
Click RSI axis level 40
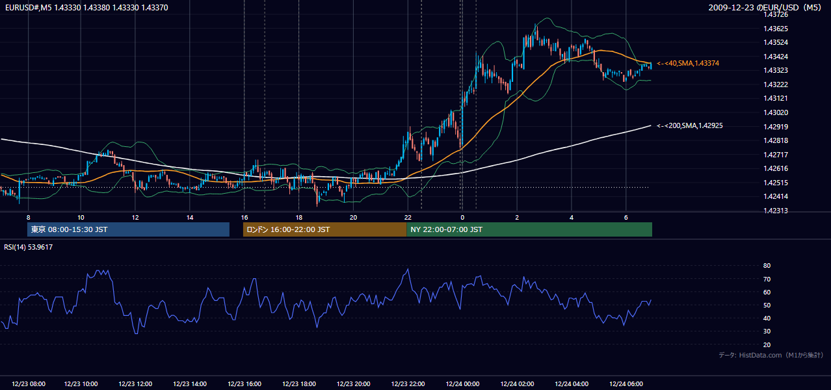click(x=767, y=318)
